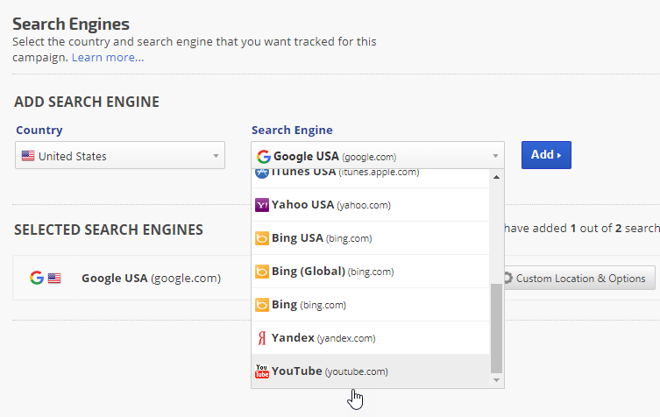Pick Bing (bing.com) entry
The image size is (660, 417).
[371, 305]
